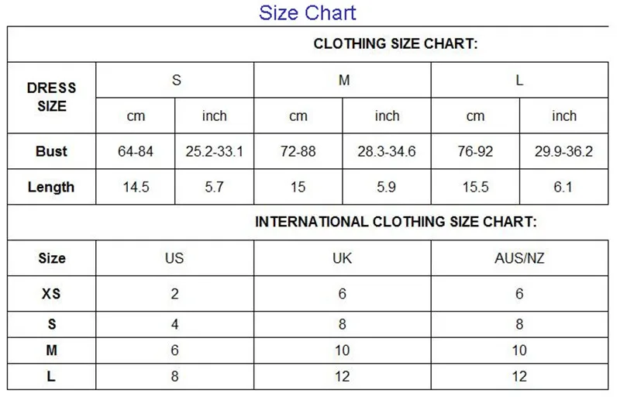Select the 72-88 bust measurement
The height and width of the screenshot is (397, 620).
coord(298,151)
